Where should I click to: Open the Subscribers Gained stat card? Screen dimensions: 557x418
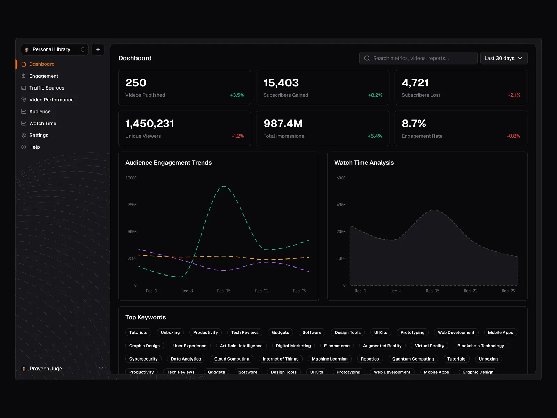point(322,88)
